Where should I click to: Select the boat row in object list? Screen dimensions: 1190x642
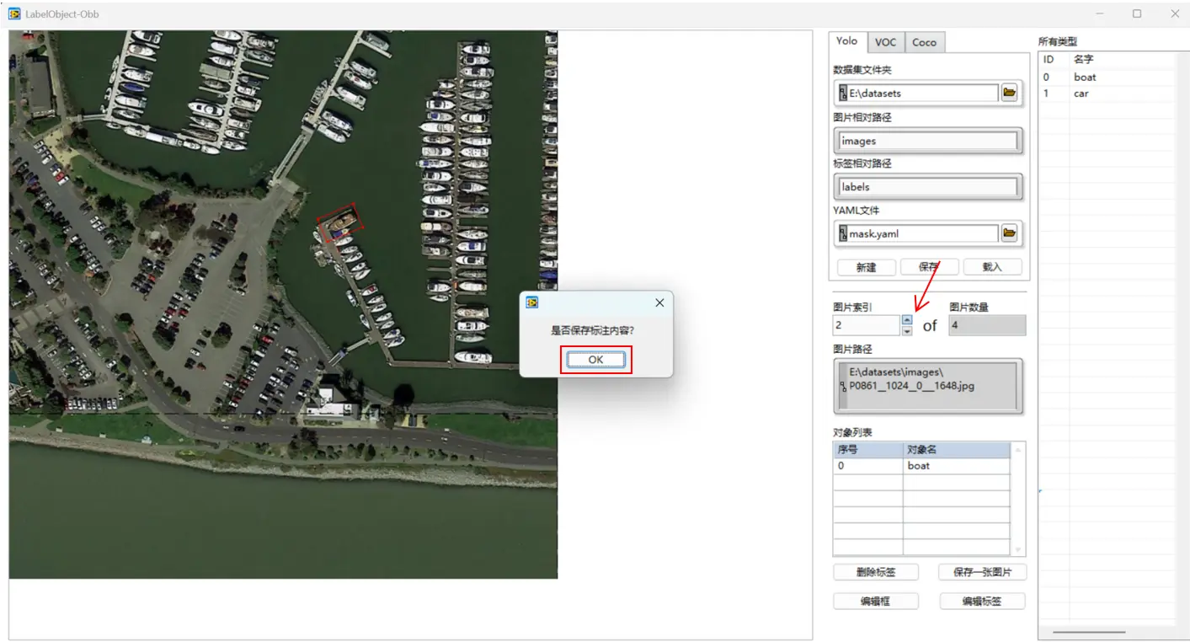point(920,466)
